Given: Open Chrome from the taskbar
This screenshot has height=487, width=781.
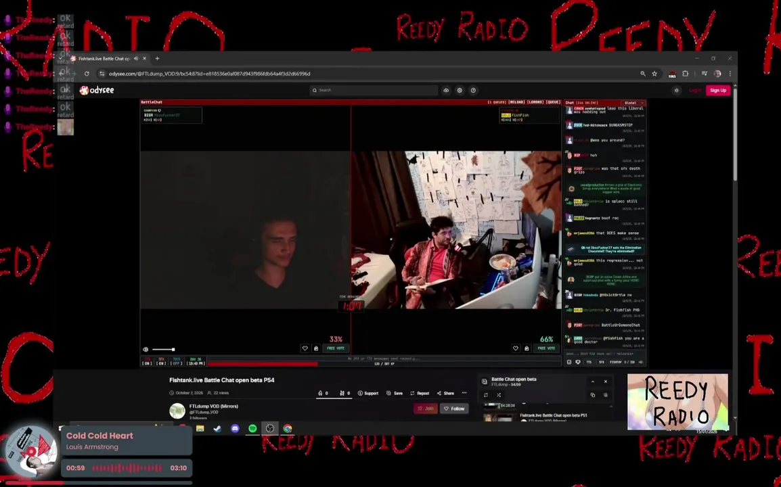Looking at the screenshot, I should pyautogui.click(x=288, y=429).
